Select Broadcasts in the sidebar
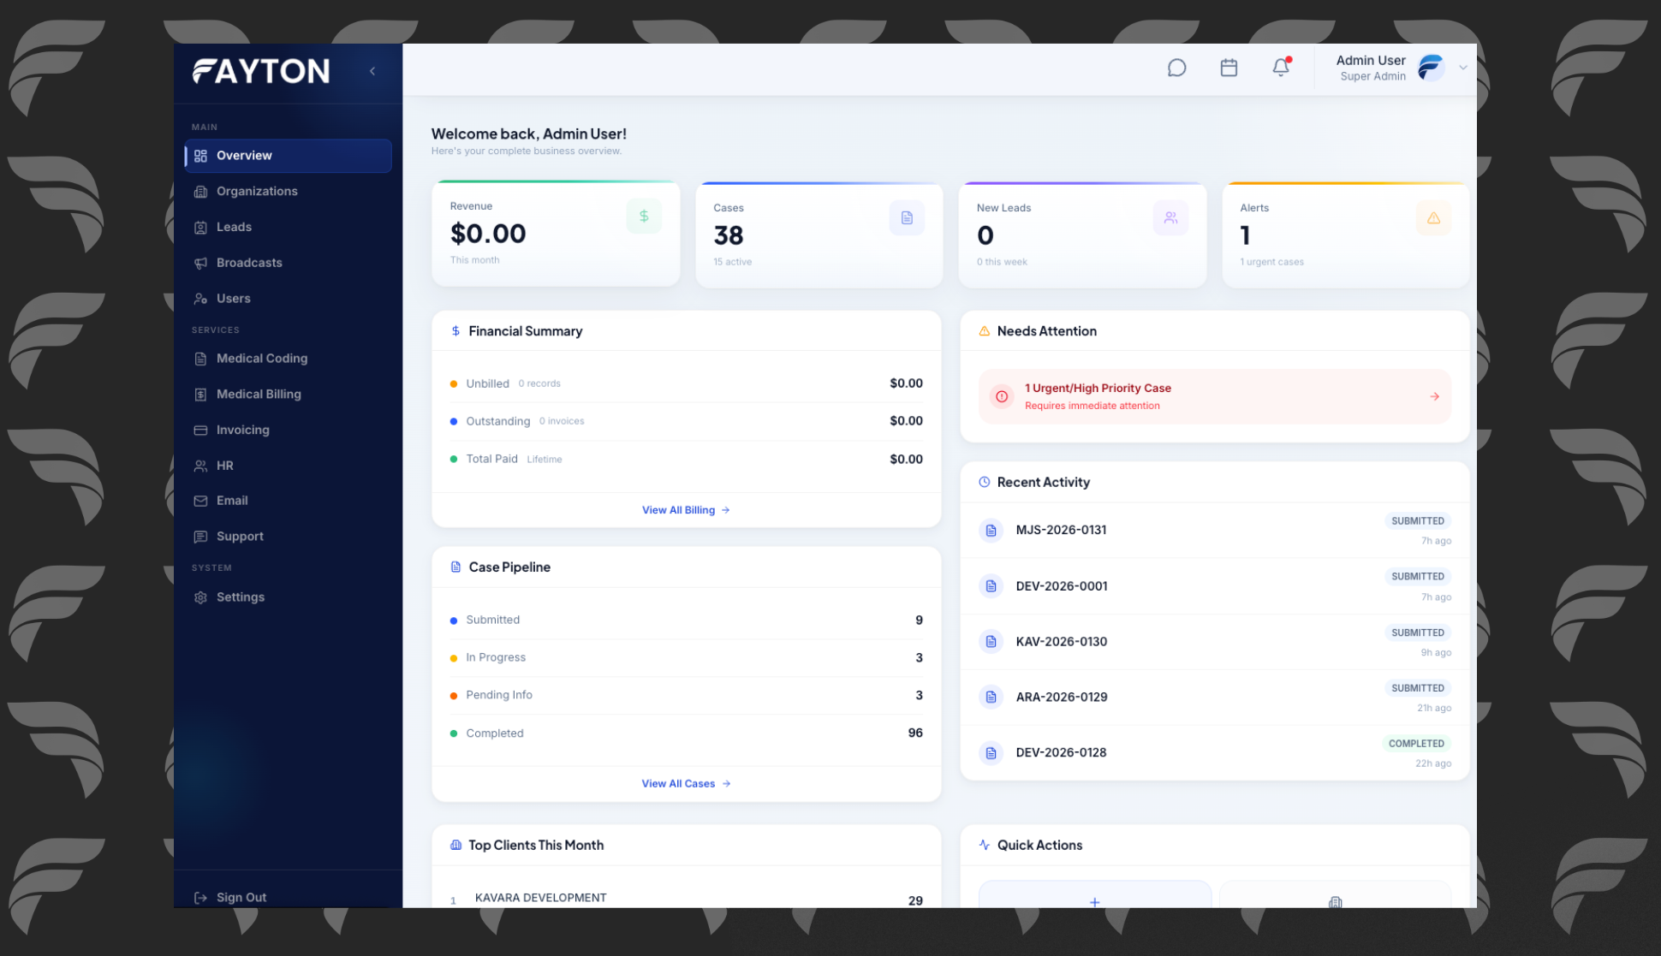Image resolution: width=1661 pixels, height=956 pixels. (249, 263)
